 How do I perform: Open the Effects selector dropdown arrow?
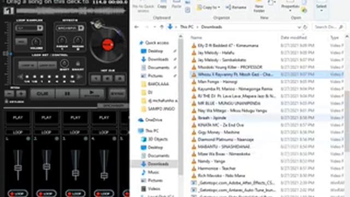pos(81,28)
